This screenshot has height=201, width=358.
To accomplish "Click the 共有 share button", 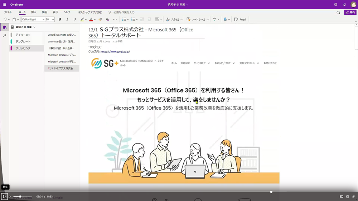I will 350,12.
